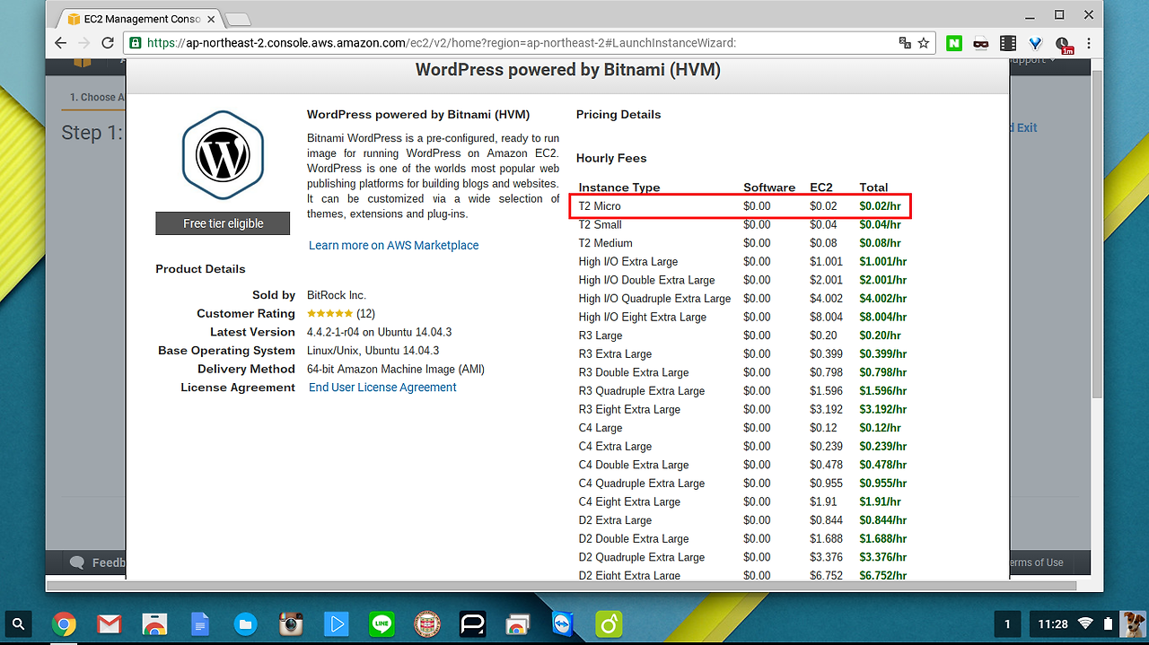Click the WordPress logo image
1149x645 pixels.
tap(223, 157)
